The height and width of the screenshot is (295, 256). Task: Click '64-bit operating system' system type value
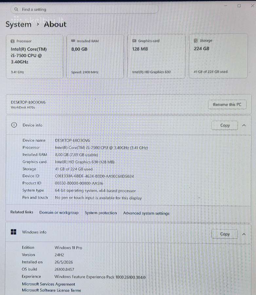pyautogui.click(x=95, y=190)
